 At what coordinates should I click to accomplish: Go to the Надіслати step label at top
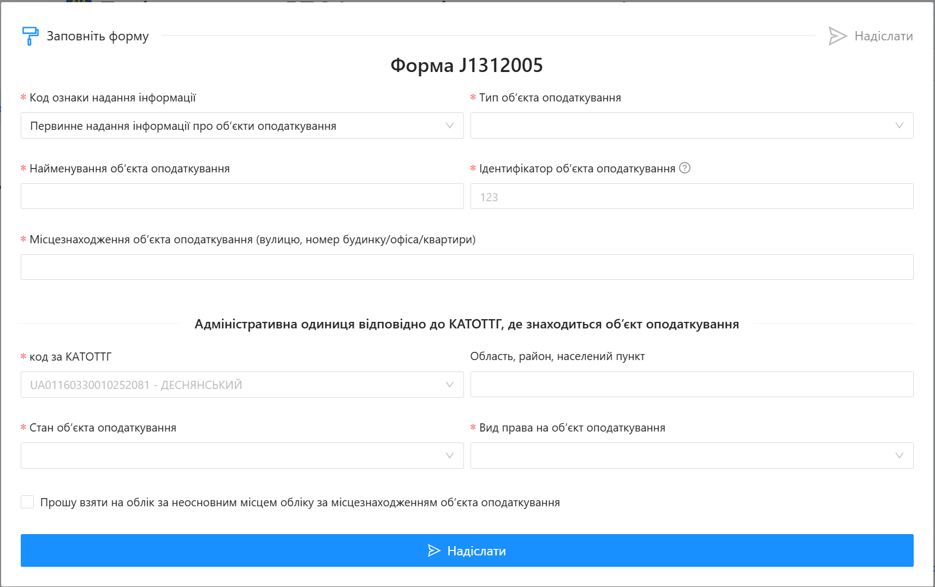883,36
